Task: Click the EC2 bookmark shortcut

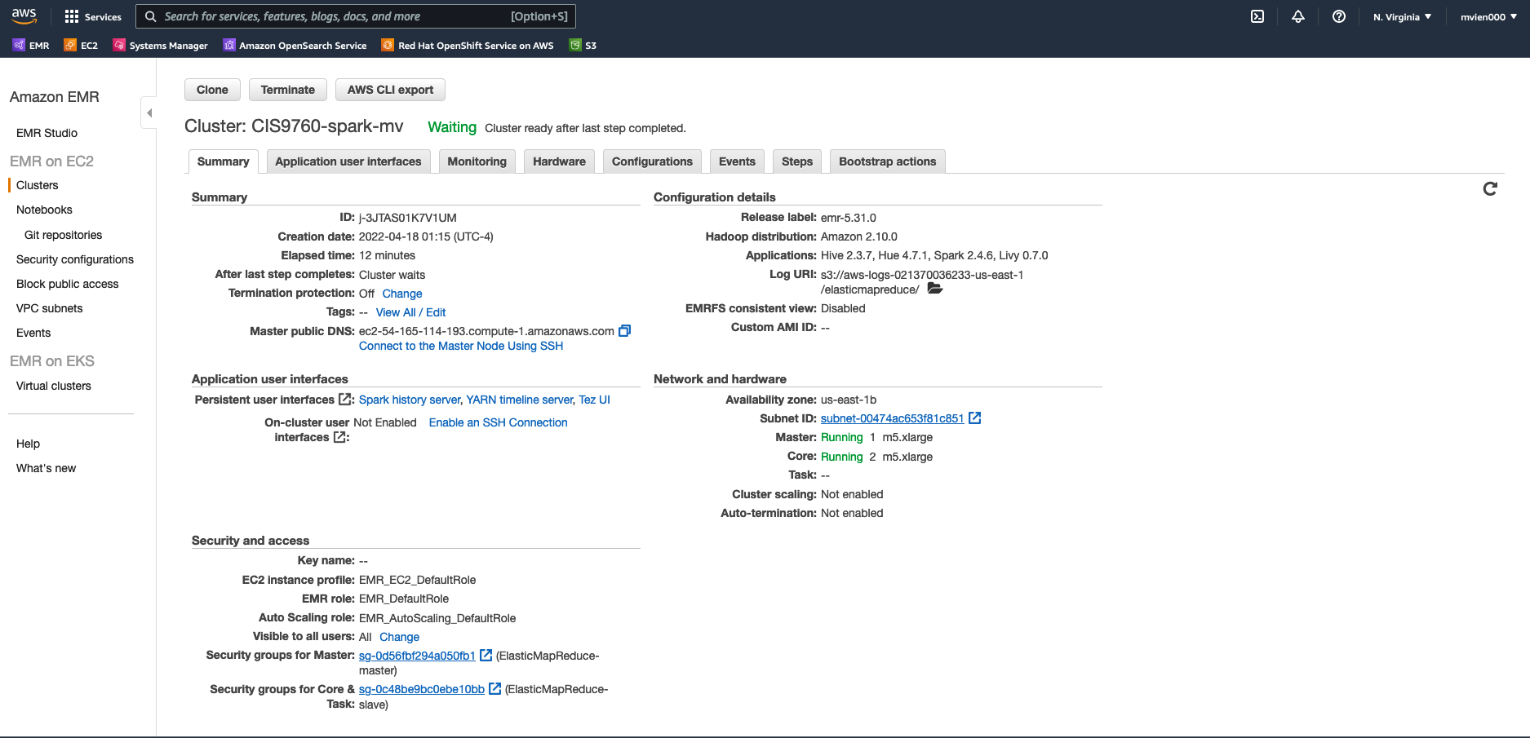Action: pyautogui.click(x=81, y=46)
